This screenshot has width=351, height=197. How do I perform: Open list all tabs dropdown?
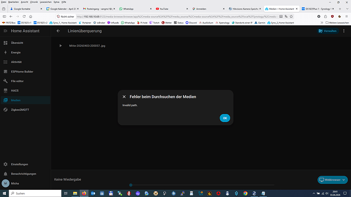347,9
